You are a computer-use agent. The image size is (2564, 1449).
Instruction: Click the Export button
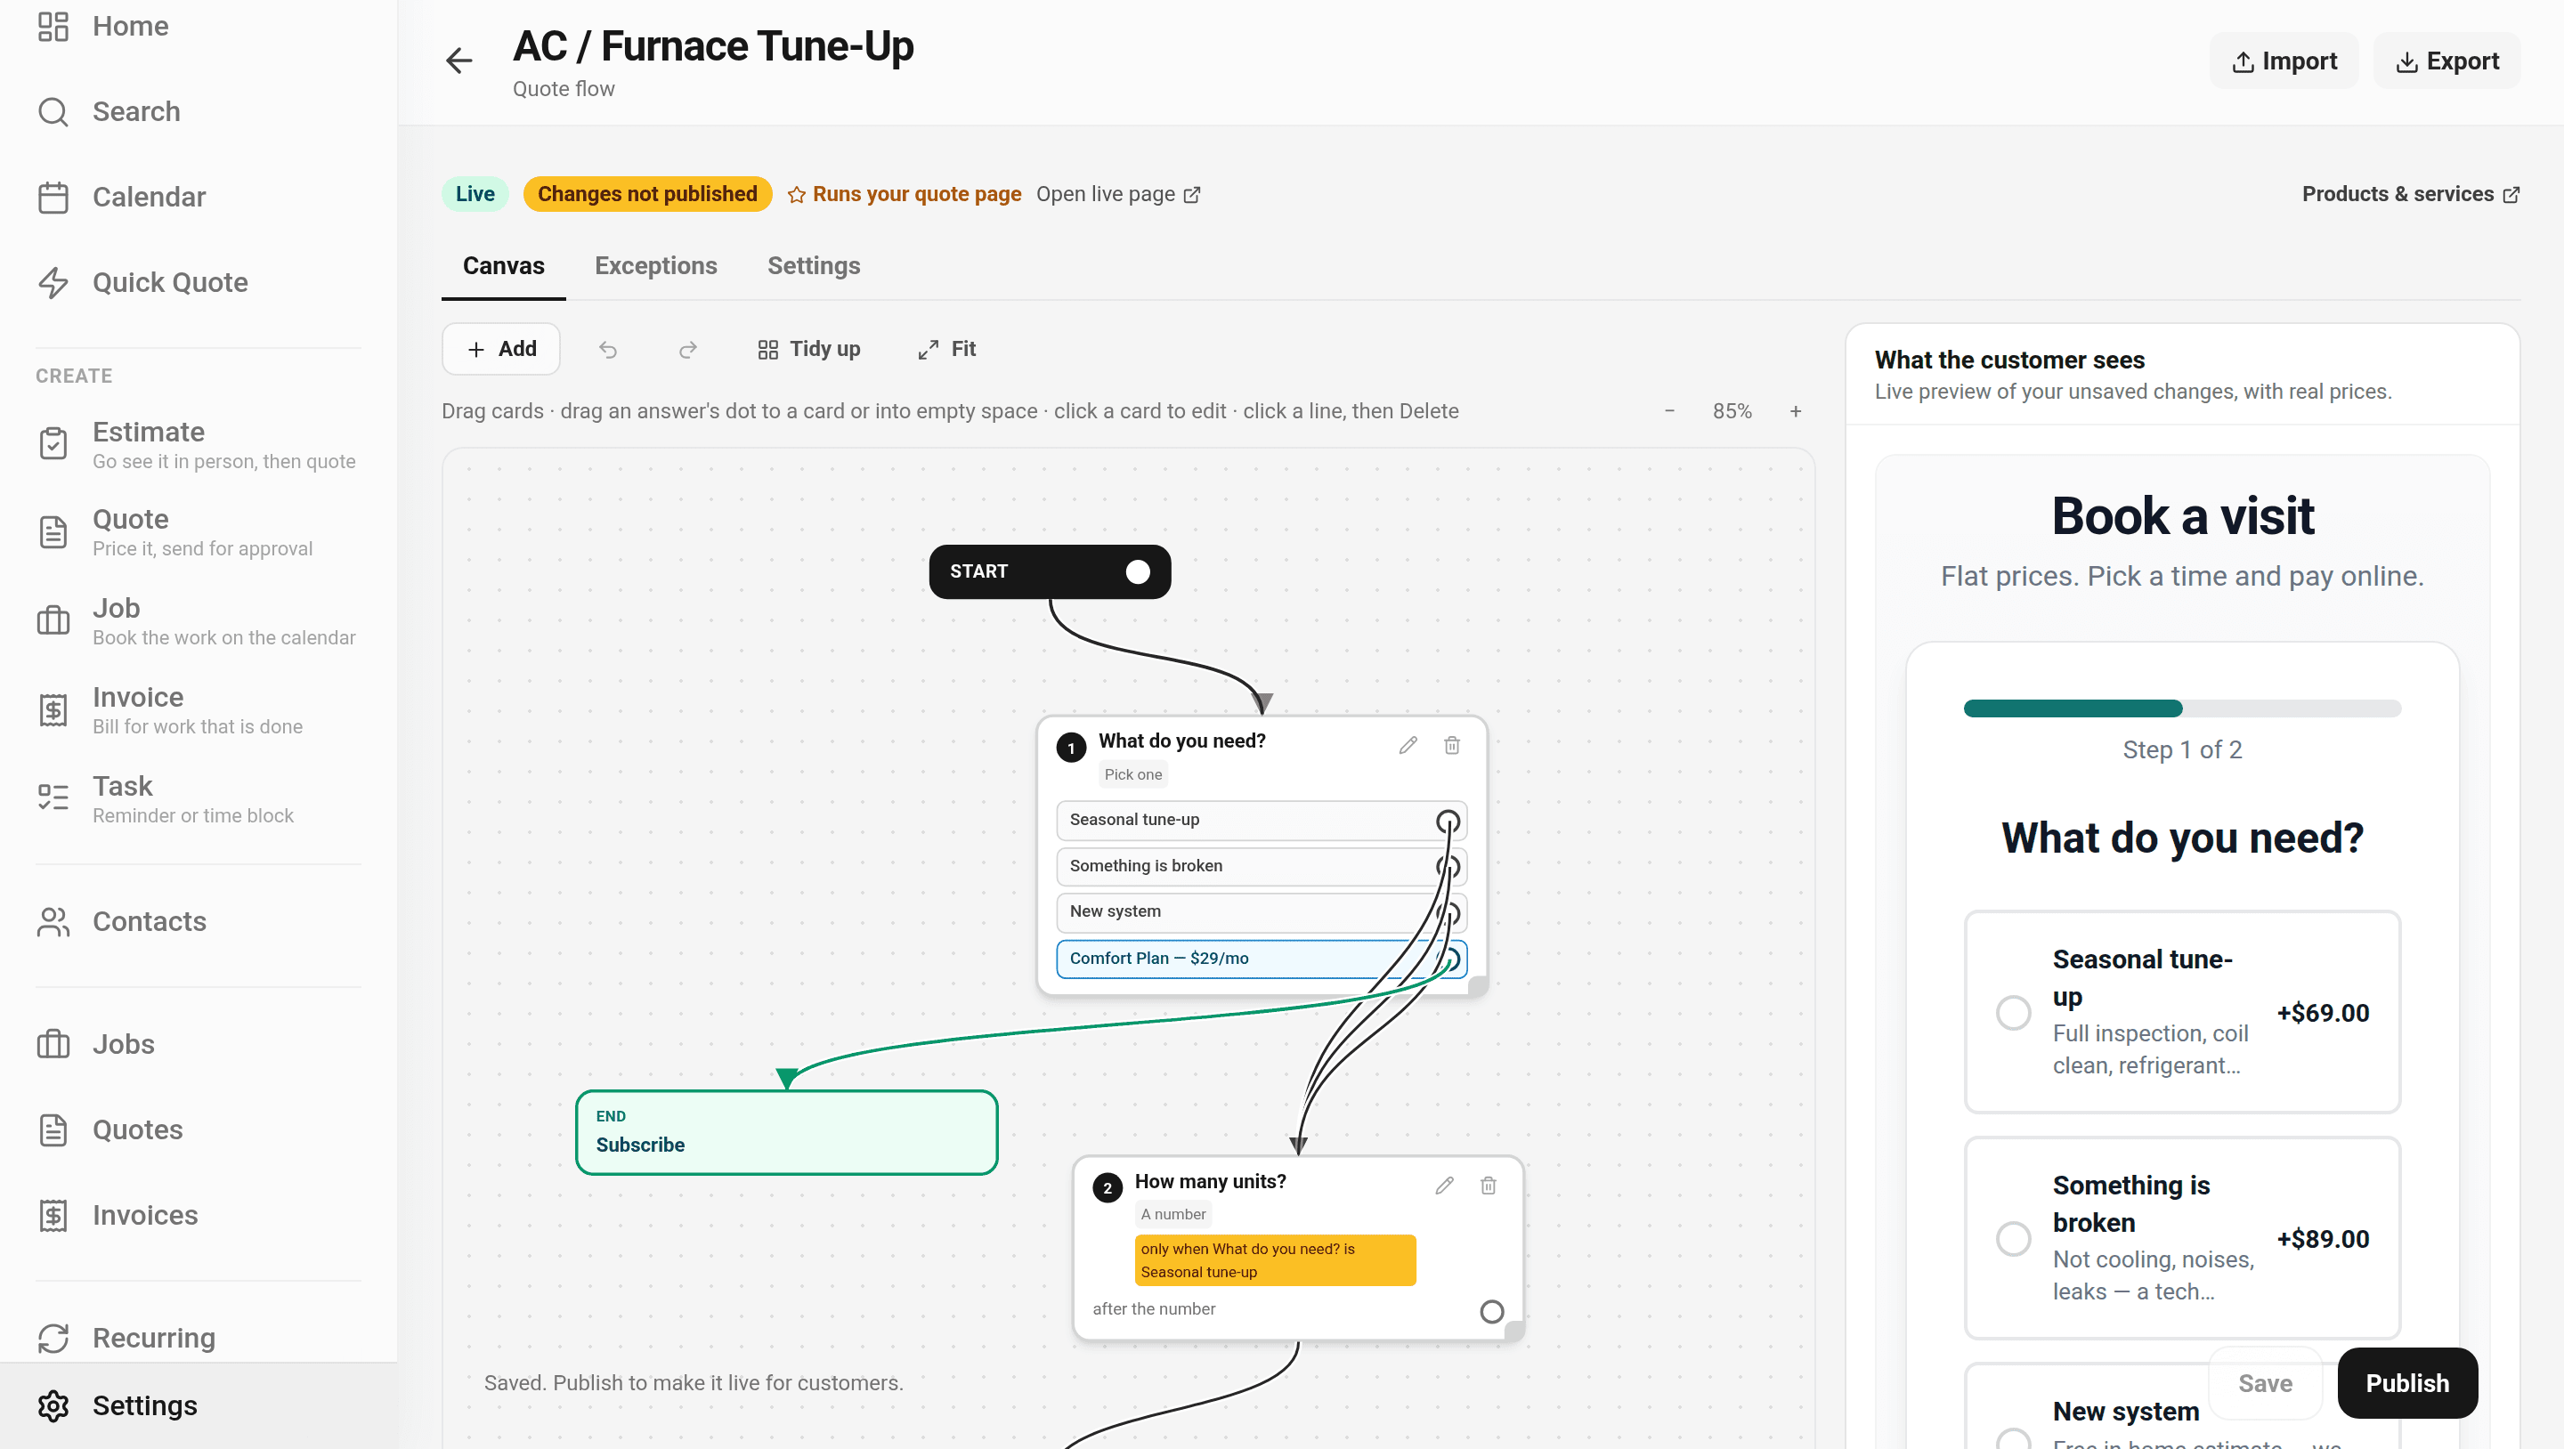(x=2446, y=61)
